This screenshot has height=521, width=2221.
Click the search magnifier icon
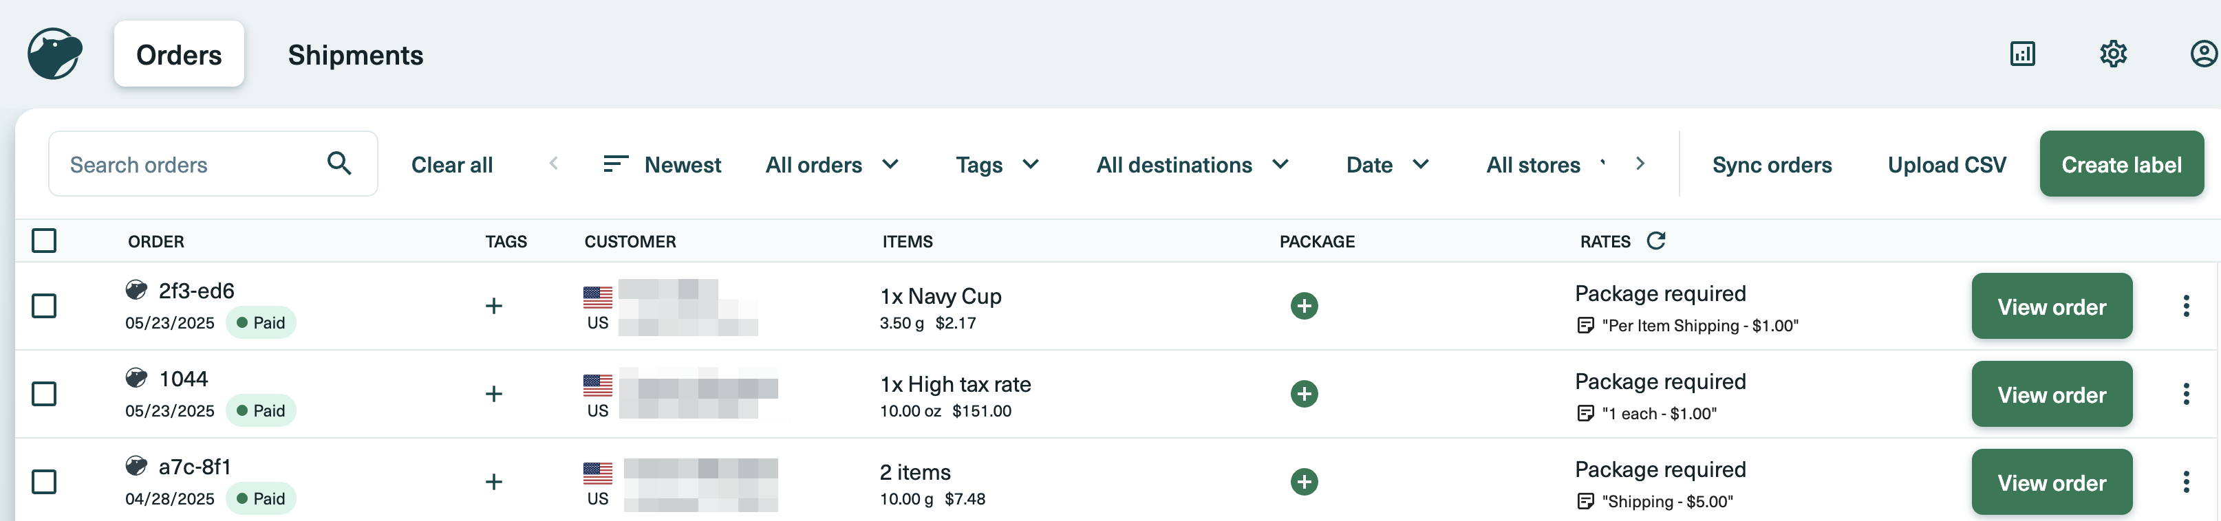click(x=339, y=163)
